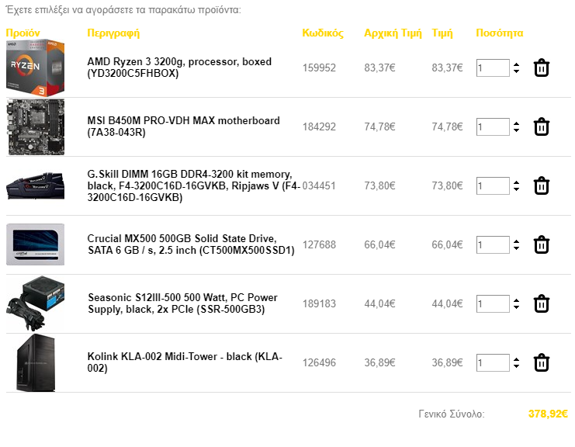575x447 pixels.
Task: Decrement Kolink KLA-002 quantity
Action: tap(516, 367)
